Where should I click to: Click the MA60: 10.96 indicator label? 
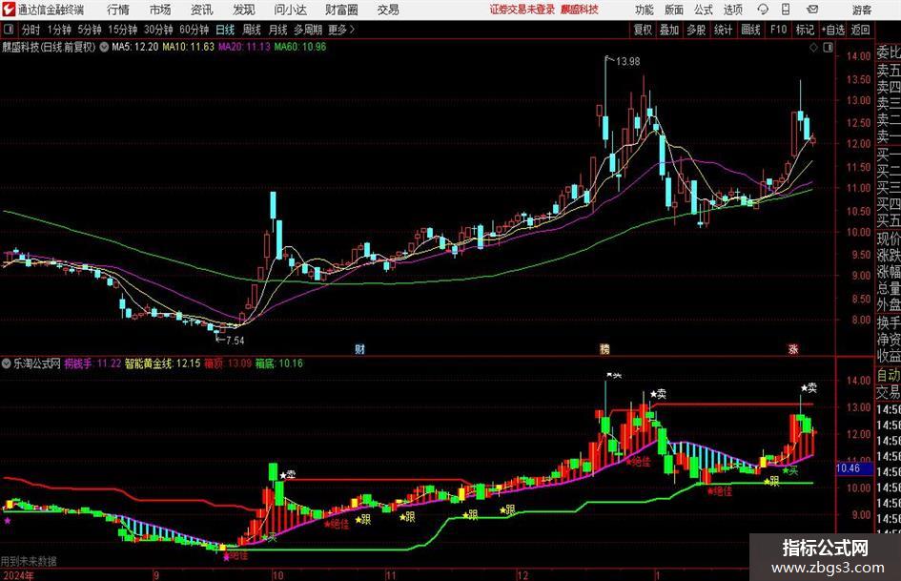point(300,47)
